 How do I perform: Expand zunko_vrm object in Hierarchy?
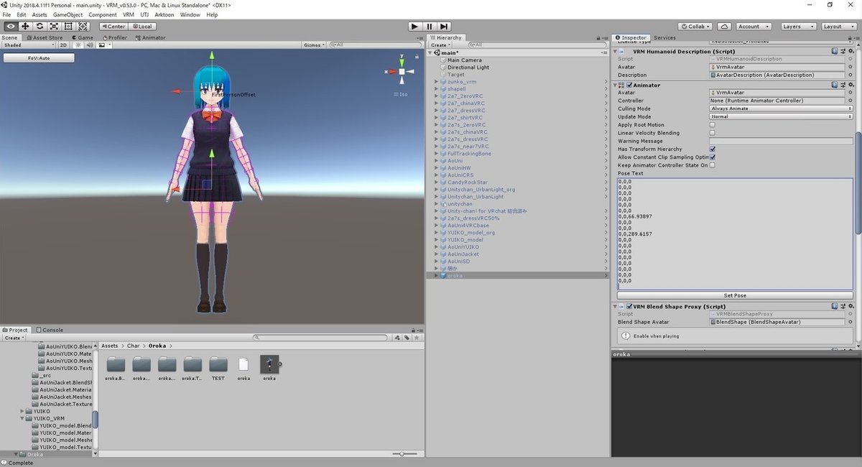[436, 82]
